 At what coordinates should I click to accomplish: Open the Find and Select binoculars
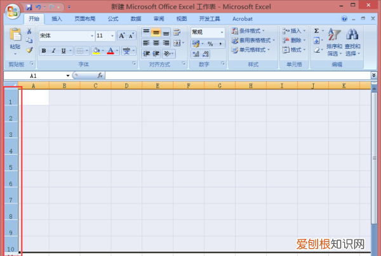352,34
